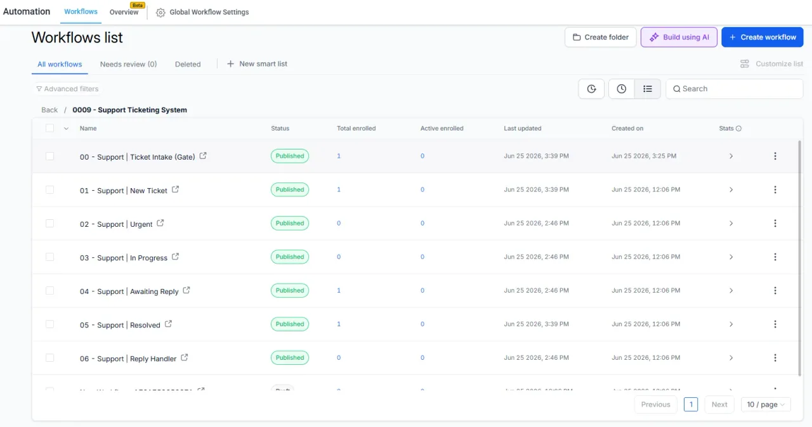Select the Needs review (0) tab
The height and width of the screenshot is (427, 812).
(128, 64)
